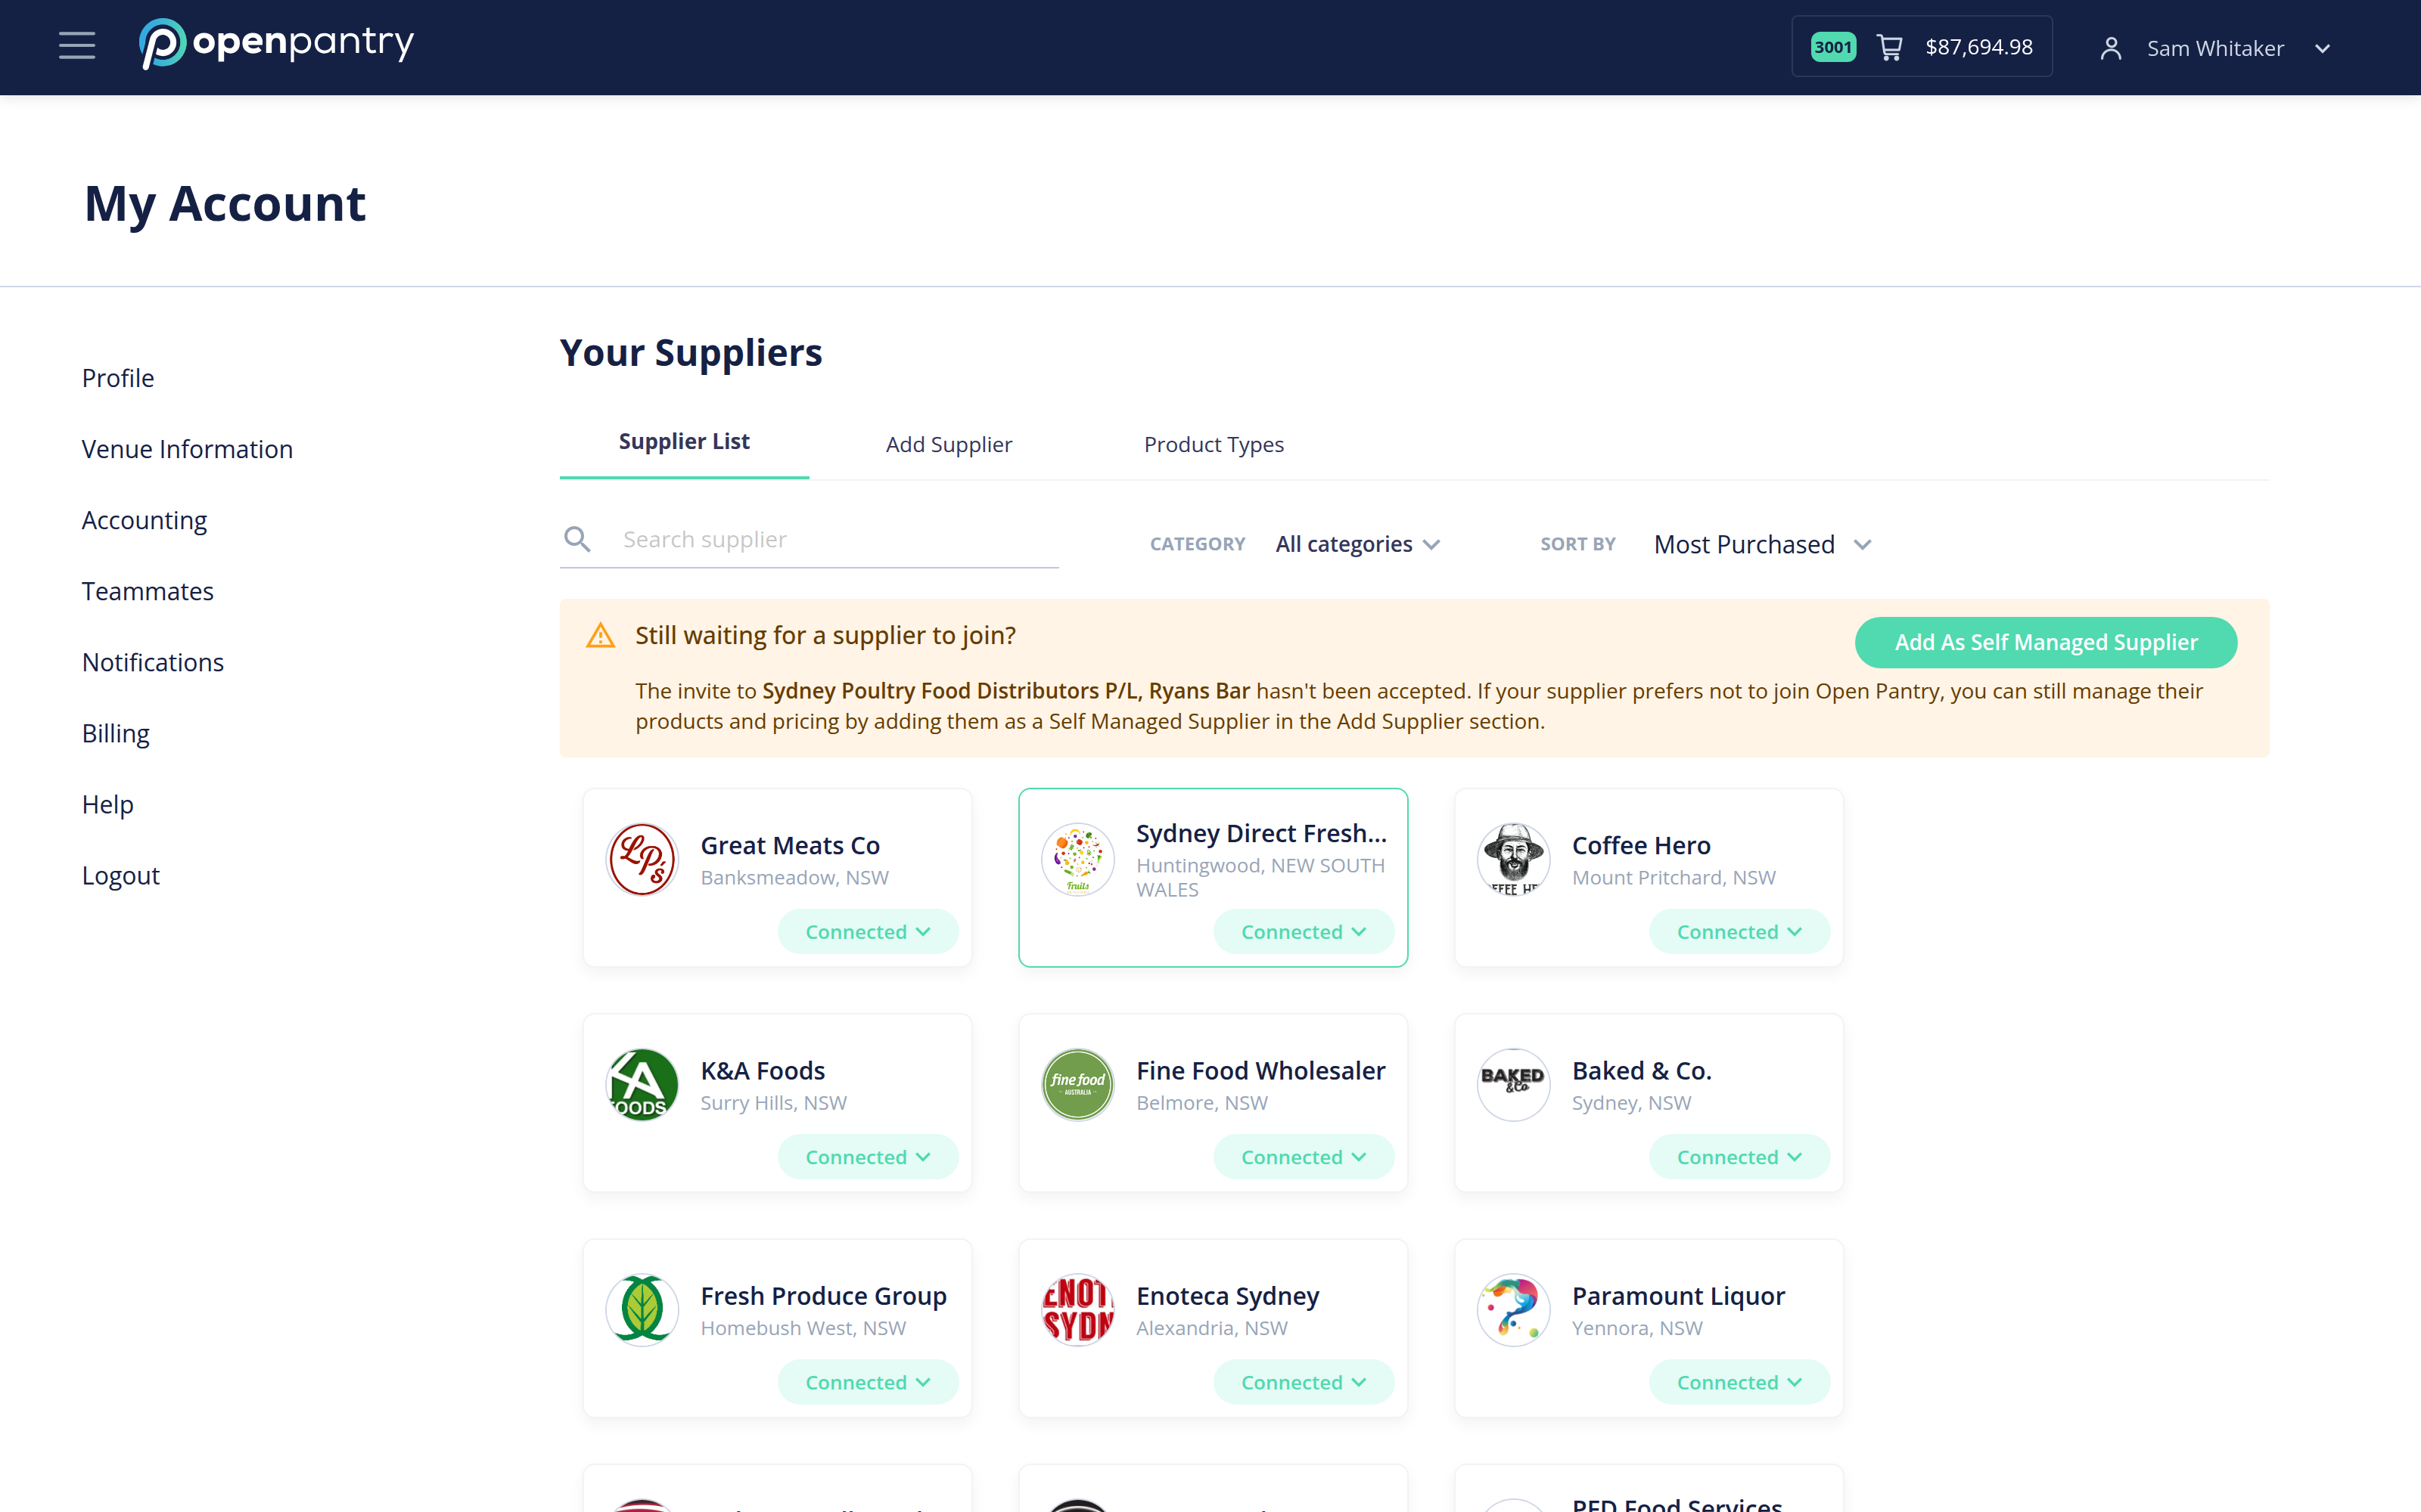
Task: Click the openpantry logo
Action: pos(276,44)
